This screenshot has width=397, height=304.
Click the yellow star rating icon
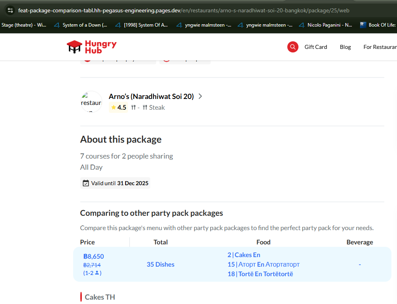tap(113, 107)
